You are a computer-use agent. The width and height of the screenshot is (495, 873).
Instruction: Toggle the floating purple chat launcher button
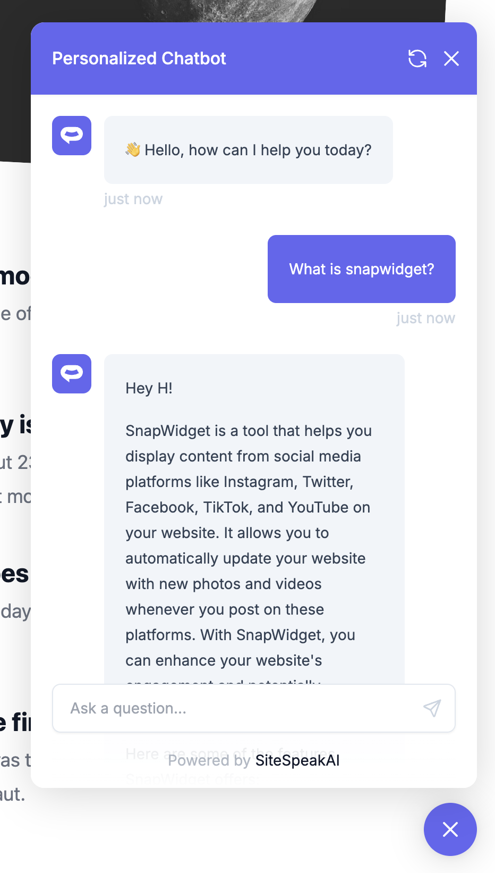pyautogui.click(x=450, y=829)
